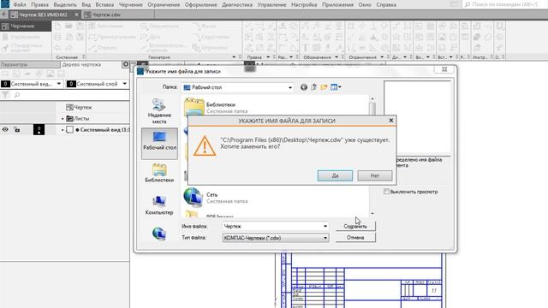Select Недавние места in places bar
The height and width of the screenshot is (308, 548).
pyautogui.click(x=159, y=111)
